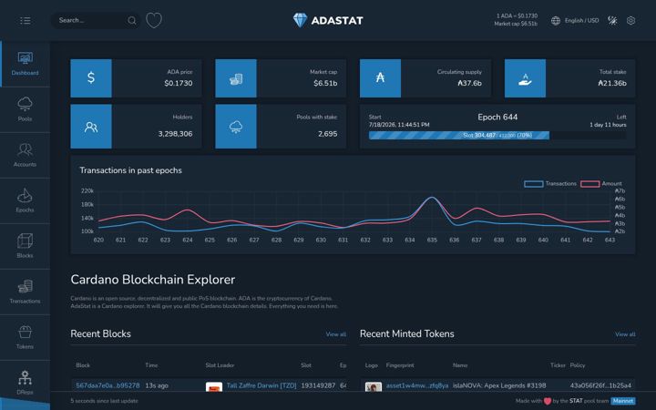656x410 pixels.
Task: Open Epochs section in sidebar
Action: coord(26,200)
